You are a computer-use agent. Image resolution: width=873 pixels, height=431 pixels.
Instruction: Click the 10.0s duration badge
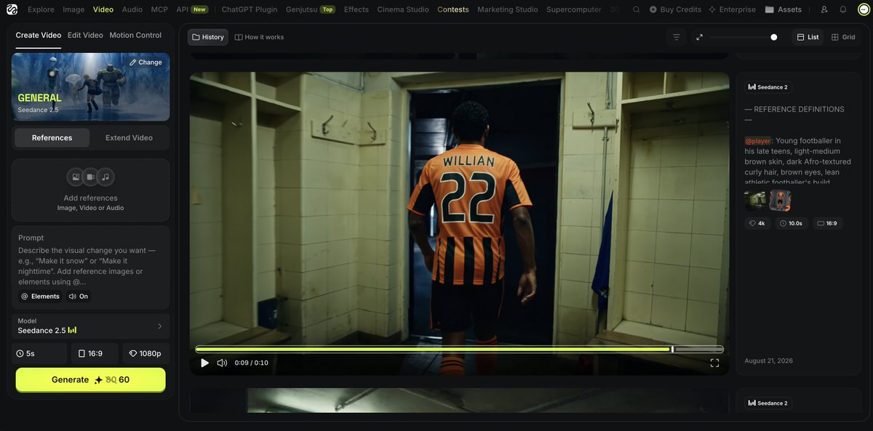(x=791, y=224)
